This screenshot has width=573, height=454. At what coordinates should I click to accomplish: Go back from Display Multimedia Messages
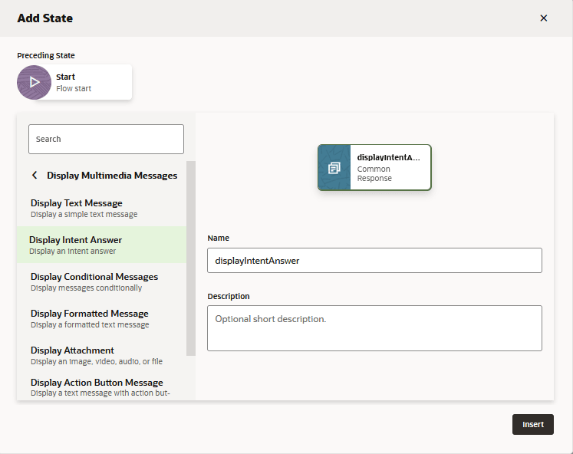coord(35,176)
